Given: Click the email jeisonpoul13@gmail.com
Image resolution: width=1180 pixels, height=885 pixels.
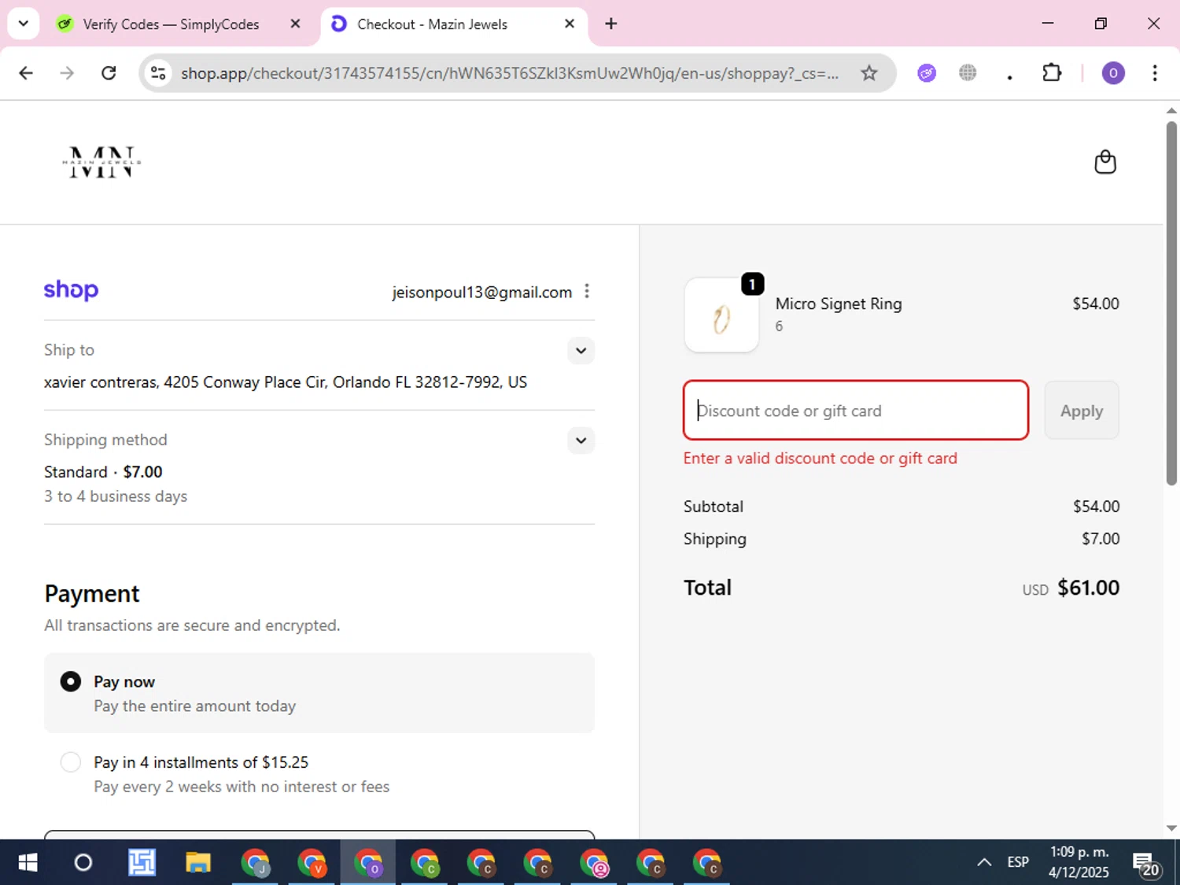Looking at the screenshot, I should point(482,293).
